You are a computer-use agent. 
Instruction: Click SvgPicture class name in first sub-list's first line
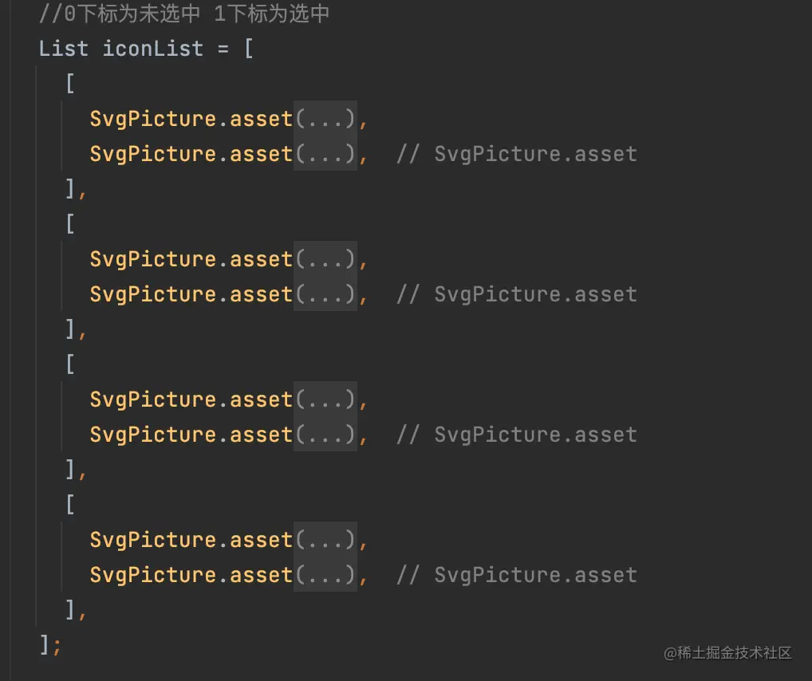[x=154, y=119]
